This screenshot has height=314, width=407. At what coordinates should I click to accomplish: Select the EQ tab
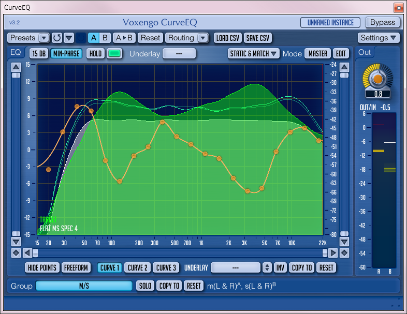coord(16,52)
